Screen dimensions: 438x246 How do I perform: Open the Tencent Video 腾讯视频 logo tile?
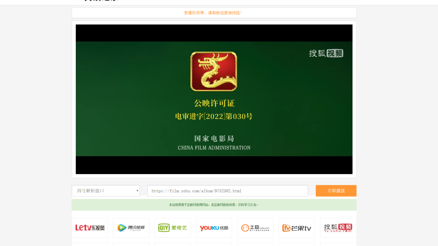click(131, 228)
